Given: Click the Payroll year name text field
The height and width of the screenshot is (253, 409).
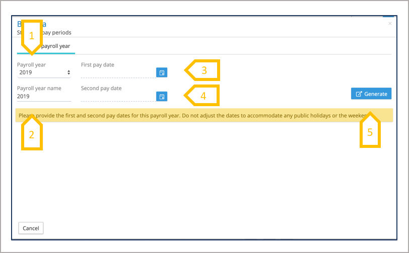Looking at the screenshot, I should pyautogui.click(x=44, y=96).
